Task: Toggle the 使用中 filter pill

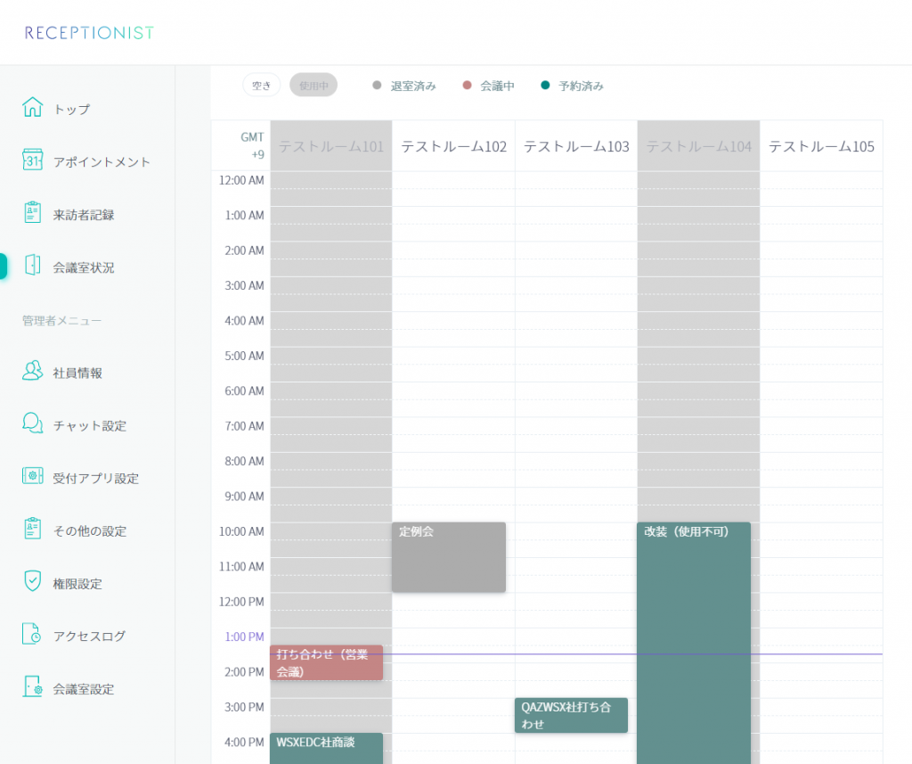Action: pyautogui.click(x=313, y=85)
